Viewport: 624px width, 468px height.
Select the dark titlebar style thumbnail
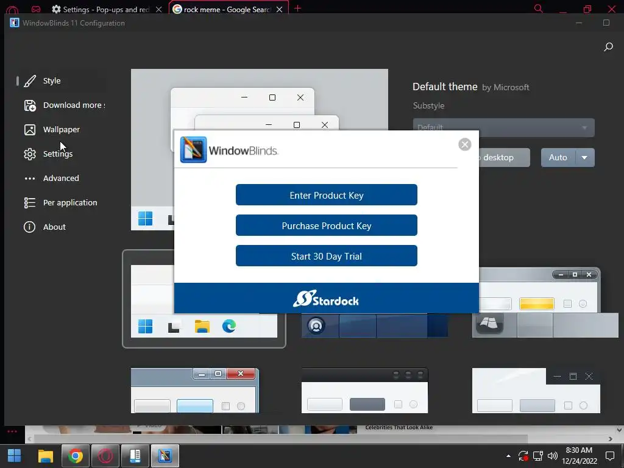364,391
